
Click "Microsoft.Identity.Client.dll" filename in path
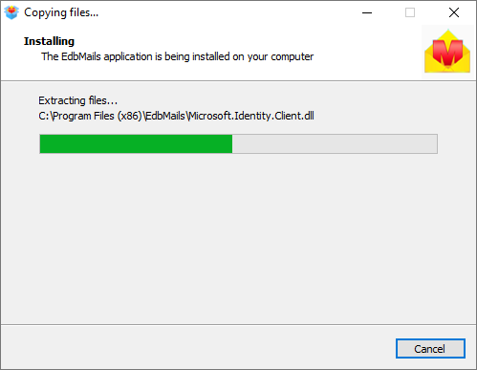pyautogui.click(x=251, y=116)
